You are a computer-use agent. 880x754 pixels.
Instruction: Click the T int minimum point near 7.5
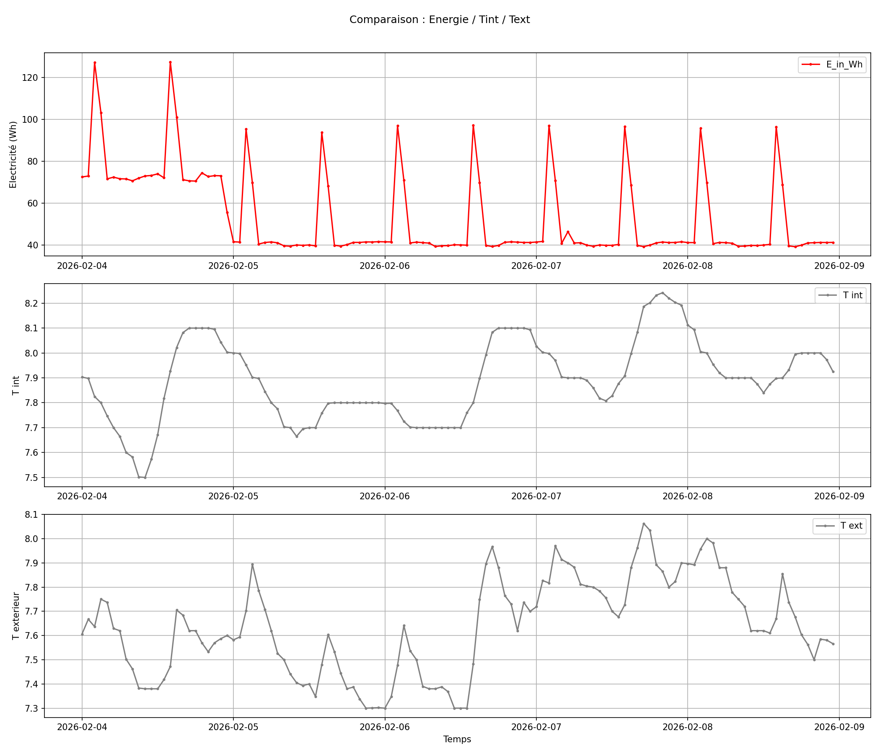coord(145,478)
